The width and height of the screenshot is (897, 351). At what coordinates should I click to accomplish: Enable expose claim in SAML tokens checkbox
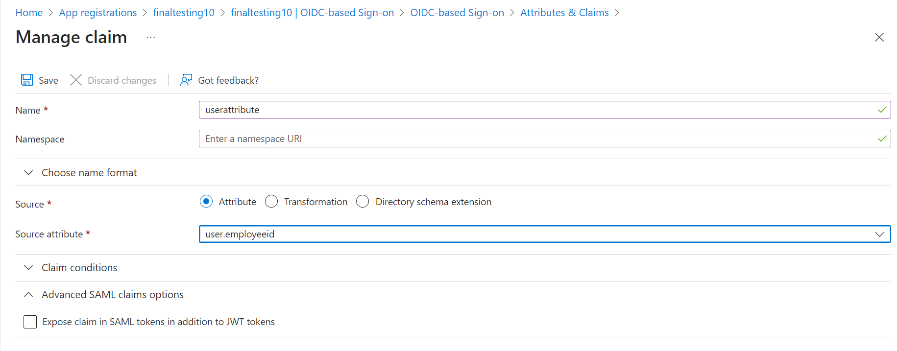(30, 322)
